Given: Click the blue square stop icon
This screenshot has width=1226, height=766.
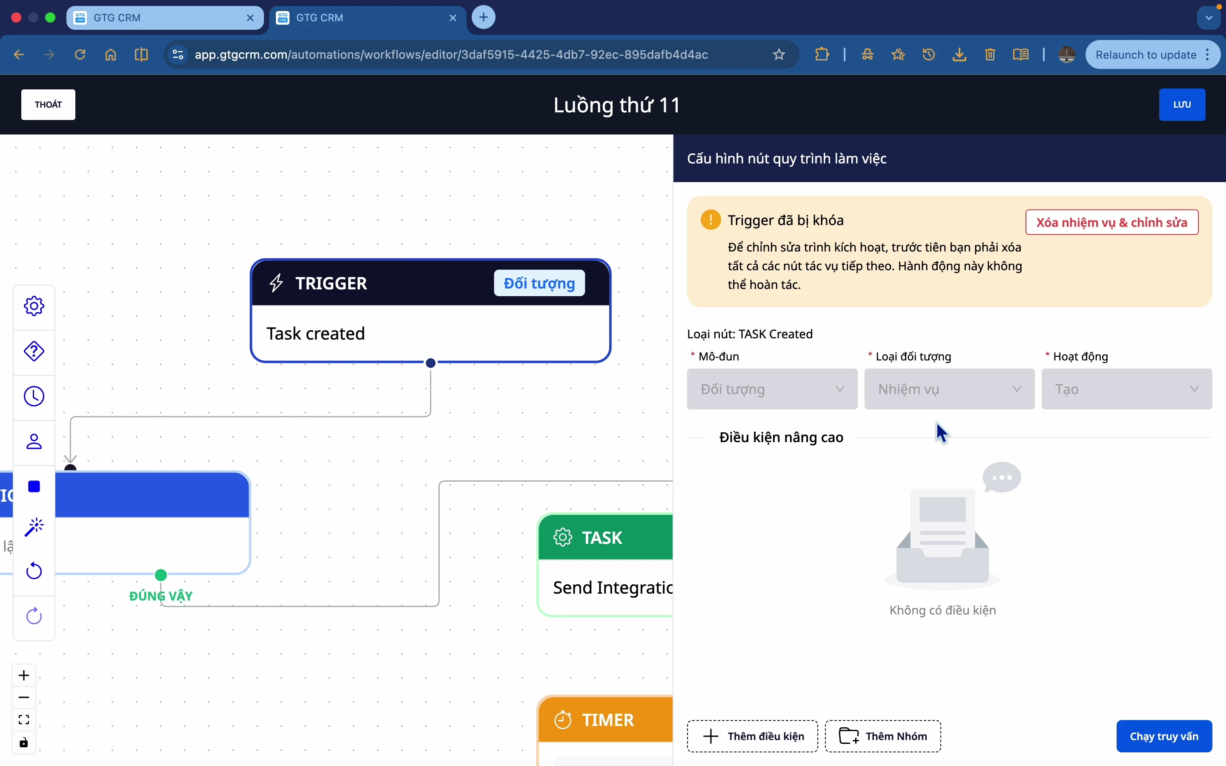Looking at the screenshot, I should click(x=34, y=487).
